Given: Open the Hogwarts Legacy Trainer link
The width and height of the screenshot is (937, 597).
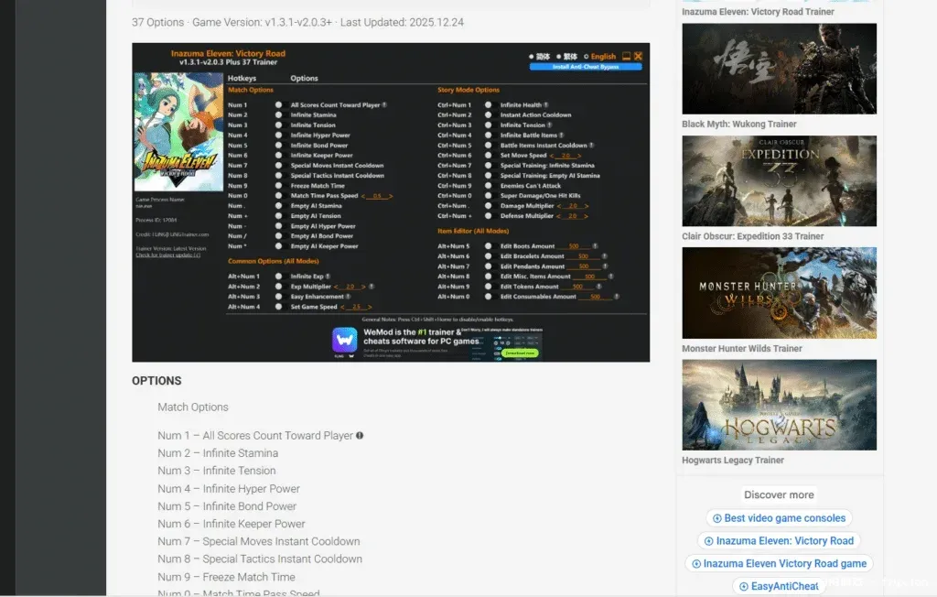Looking at the screenshot, I should [x=733, y=460].
